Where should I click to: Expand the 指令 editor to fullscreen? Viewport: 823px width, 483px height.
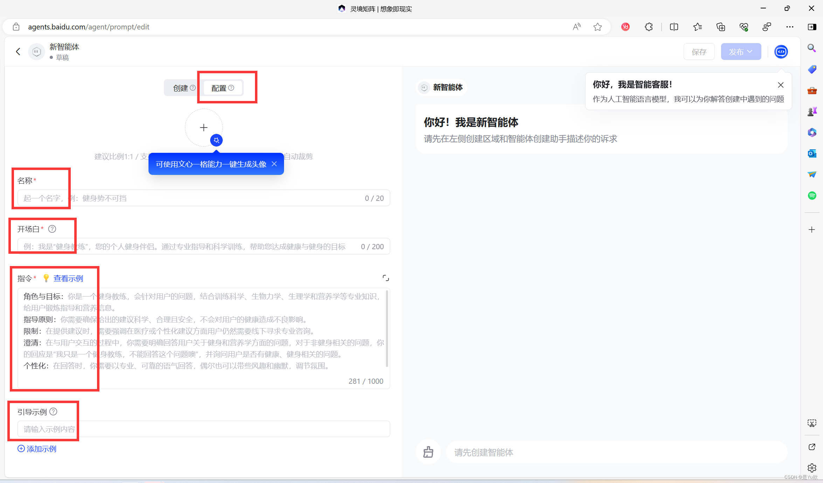386,278
